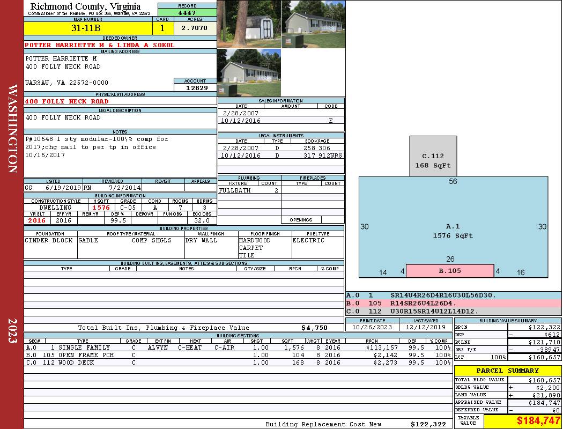The image size is (563, 429).
Task: Click the red year built 2016 value
Action: click(x=37, y=220)
